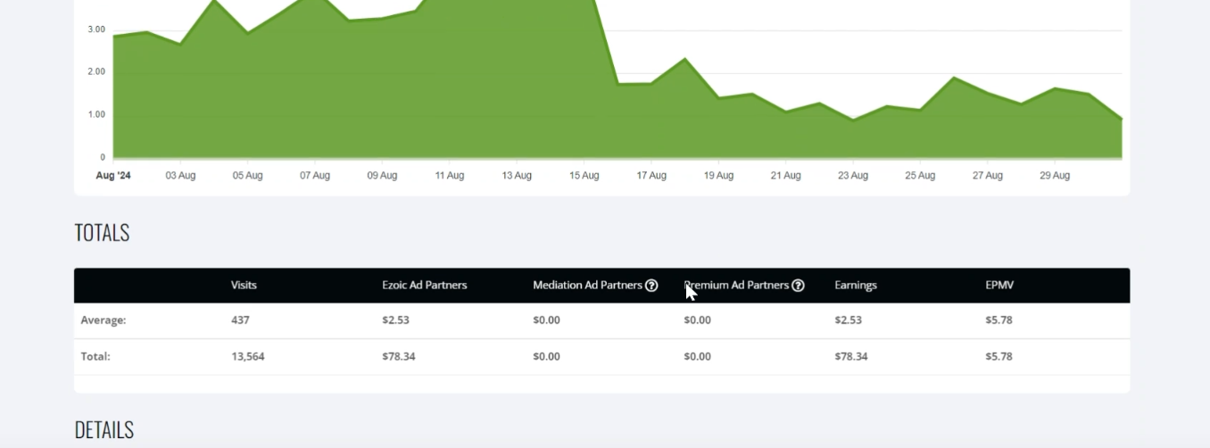Select the DETAILS section heading
Image resolution: width=1210 pixels, height=448 pixels.
point(104,430)
